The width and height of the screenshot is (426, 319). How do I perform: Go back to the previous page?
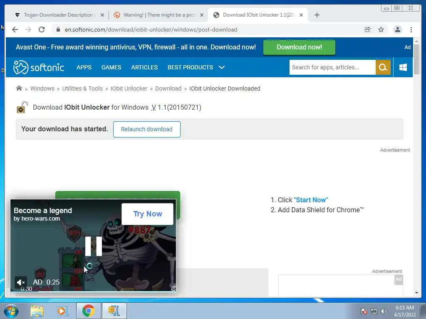click(x=15, y=29)
